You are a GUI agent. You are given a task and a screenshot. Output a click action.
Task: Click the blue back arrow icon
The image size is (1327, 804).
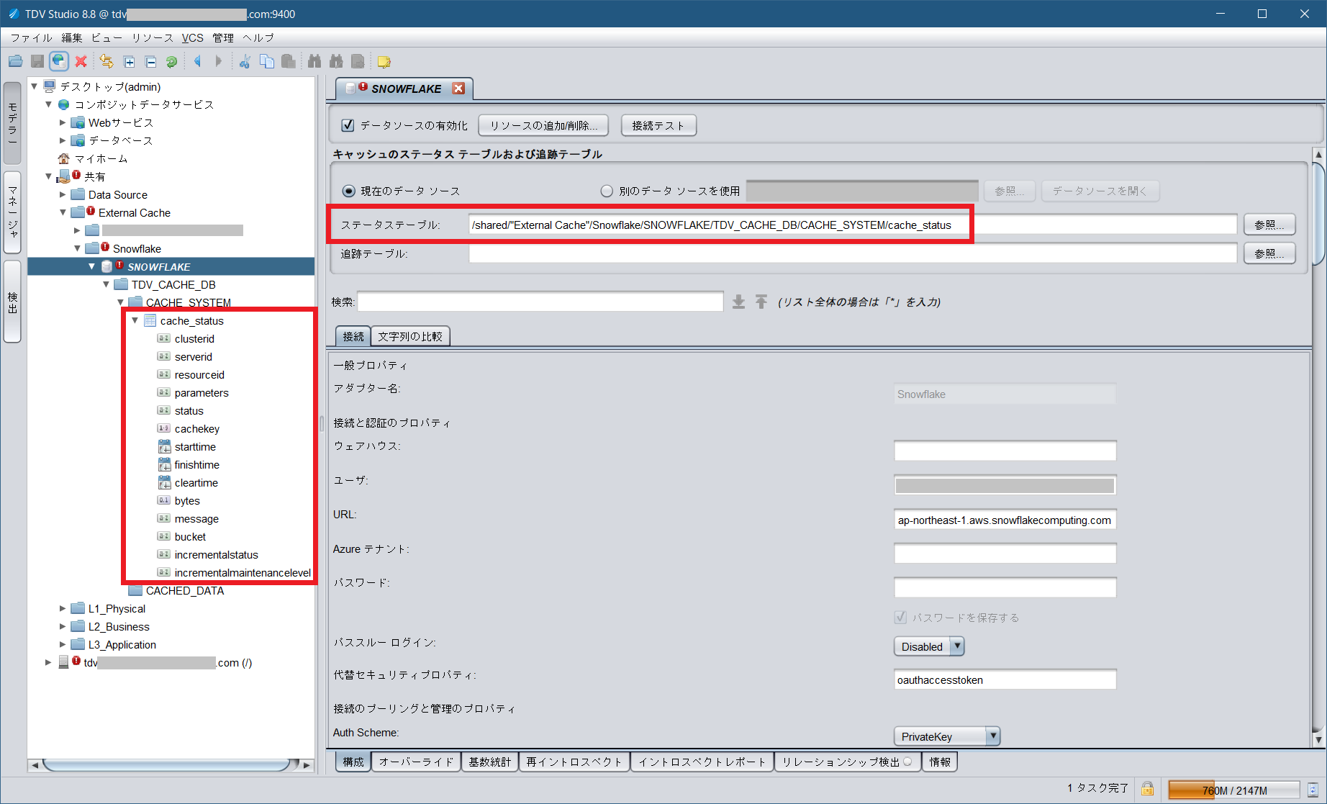point(197,62)
